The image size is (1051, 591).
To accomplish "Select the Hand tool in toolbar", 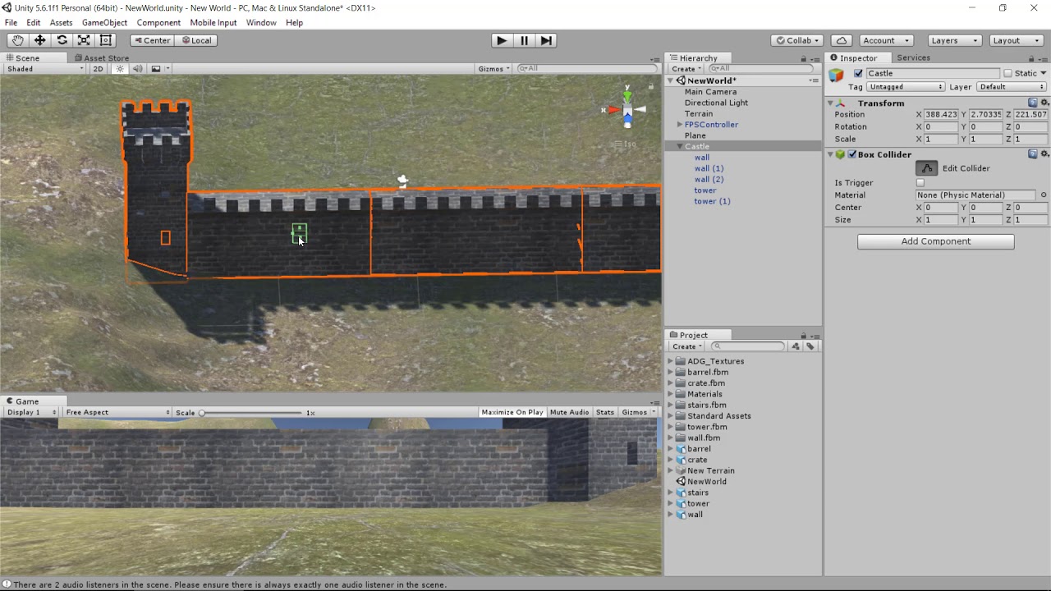I will (17, 40).
